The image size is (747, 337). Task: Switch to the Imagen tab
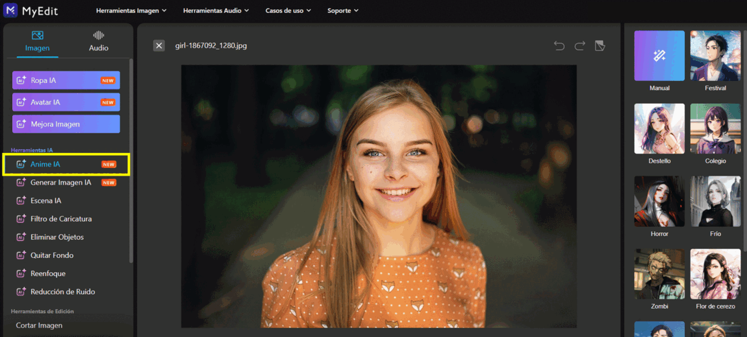tap(37, 41)
